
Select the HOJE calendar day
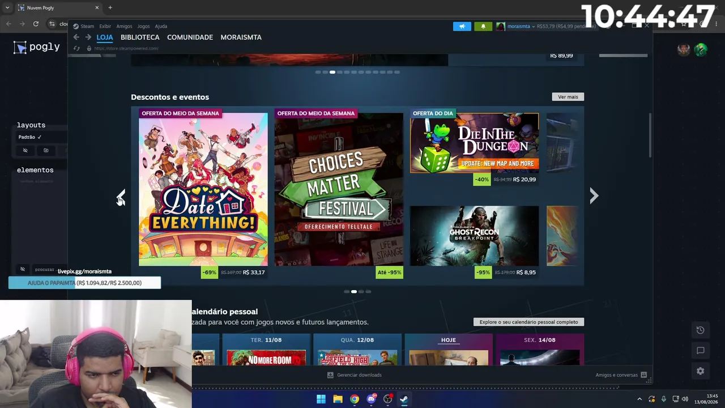pyautogui.click(x=448, y=340)
